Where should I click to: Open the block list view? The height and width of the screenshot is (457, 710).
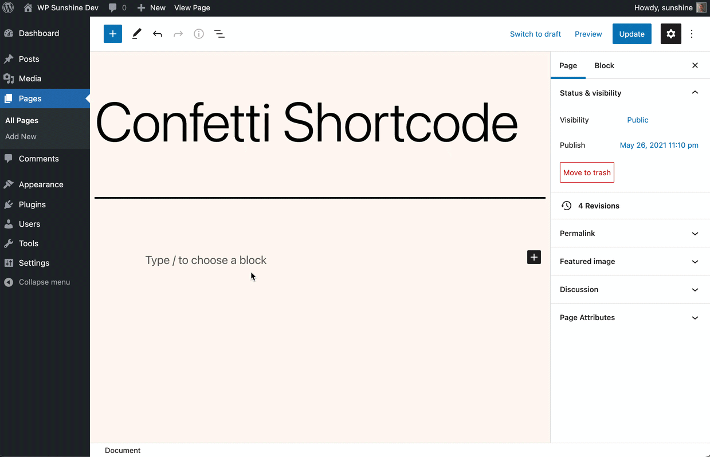[219, 34]
